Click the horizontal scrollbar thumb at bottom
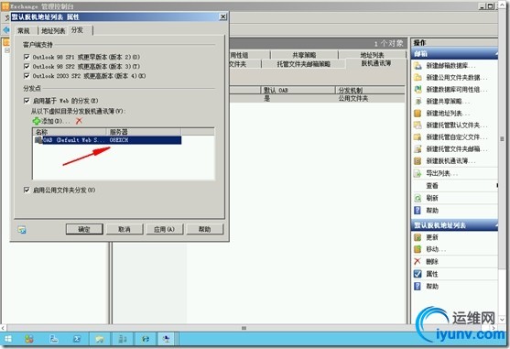Image resolution: width=510 pixels, height=349 pixels. pyautogui.click(x=244, y=328)
